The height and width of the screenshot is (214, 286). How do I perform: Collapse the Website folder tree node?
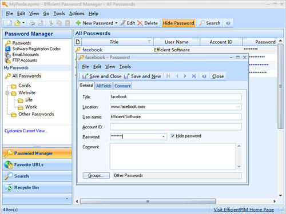click(x=7, y=93)
